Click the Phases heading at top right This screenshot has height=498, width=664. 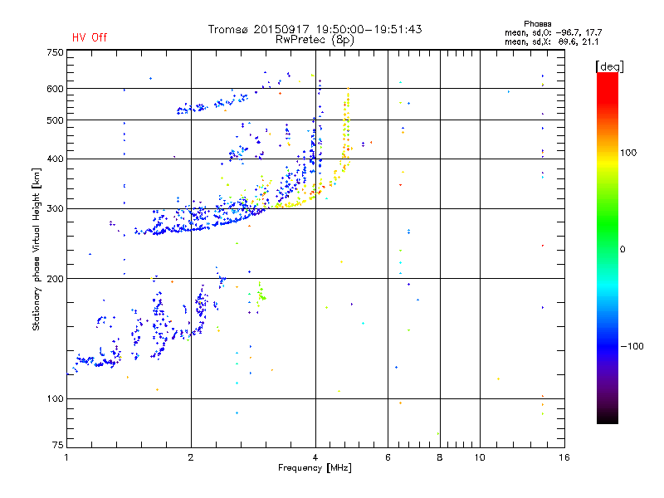point(538,23)
